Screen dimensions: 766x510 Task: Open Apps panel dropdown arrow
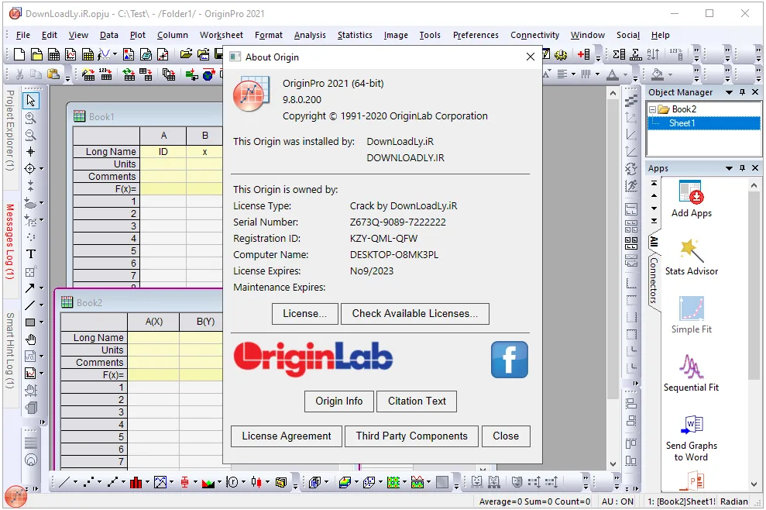tap(729, 167)
